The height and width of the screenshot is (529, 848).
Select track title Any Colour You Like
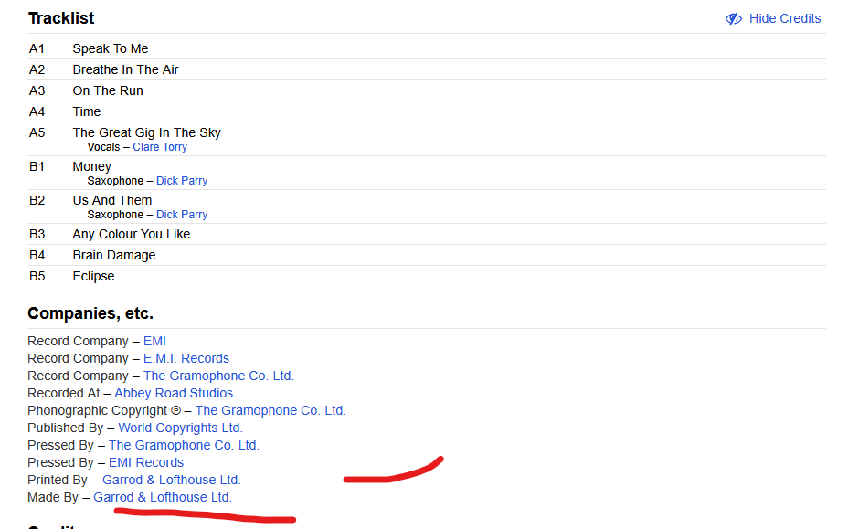pos(132,234)
